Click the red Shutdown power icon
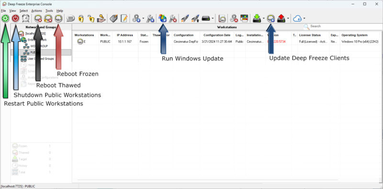The image size is (383, 189). click(x=15, y=18)
